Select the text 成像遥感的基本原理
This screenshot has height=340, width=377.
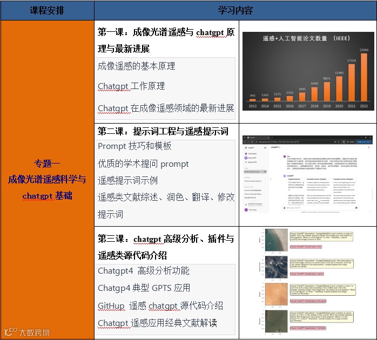pos(136,66)
